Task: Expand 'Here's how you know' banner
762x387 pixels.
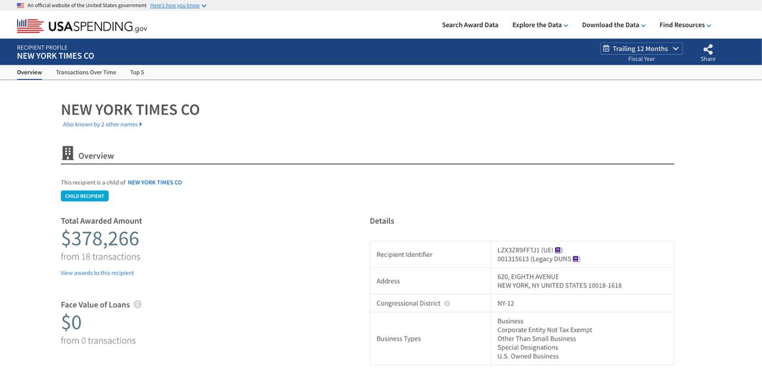Action: (178, 5)
